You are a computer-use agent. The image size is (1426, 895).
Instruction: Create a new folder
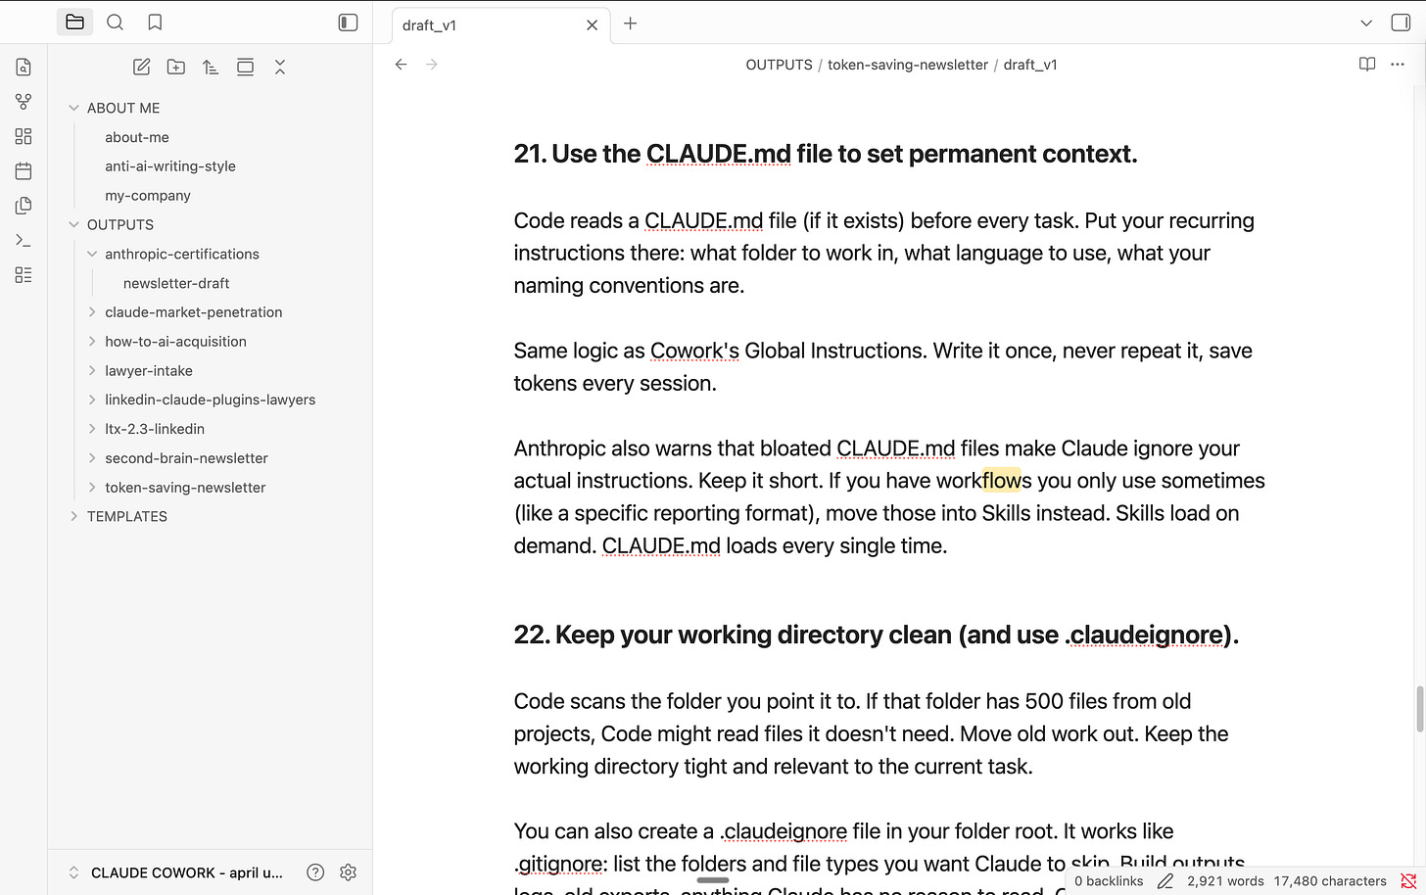point(176,67)
